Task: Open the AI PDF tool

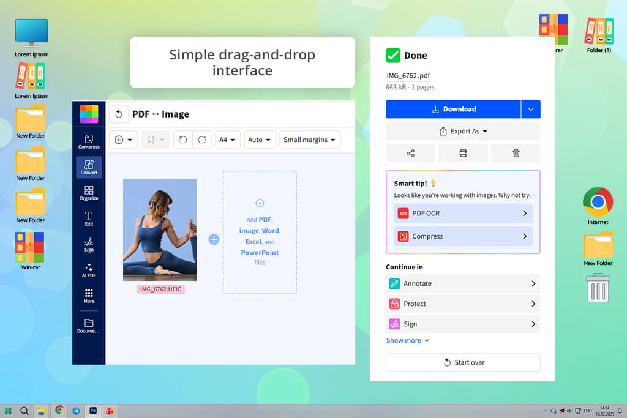Action: coord(89,270)
